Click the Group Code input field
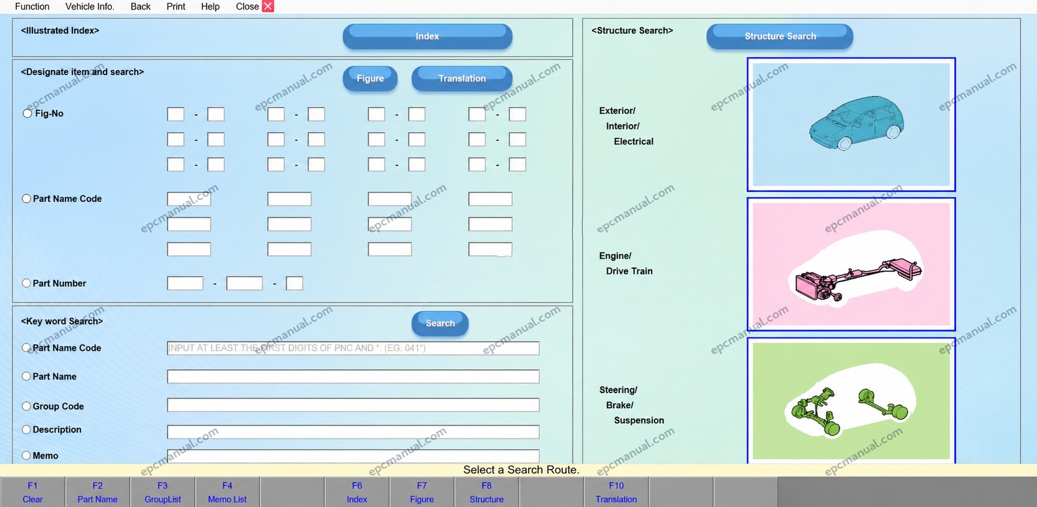Image resolution: width=1037 pixels, height=507 pixels. 353,405
